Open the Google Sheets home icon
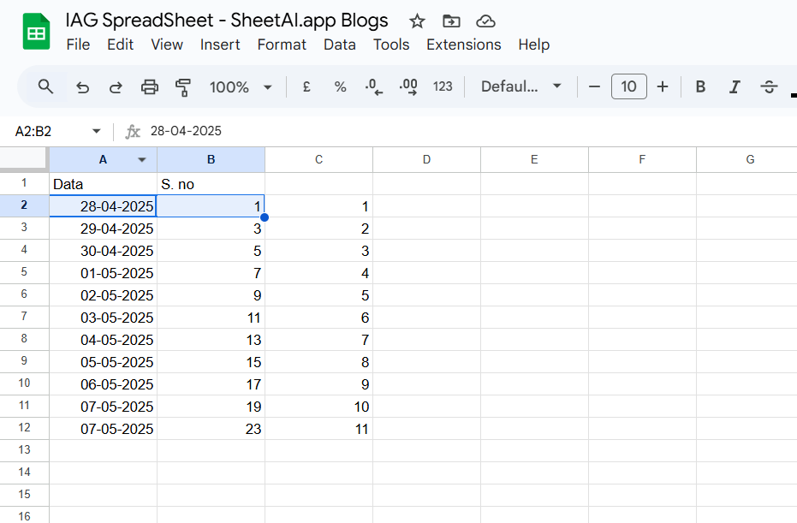 pyautogui.click(x=36, y=32)
